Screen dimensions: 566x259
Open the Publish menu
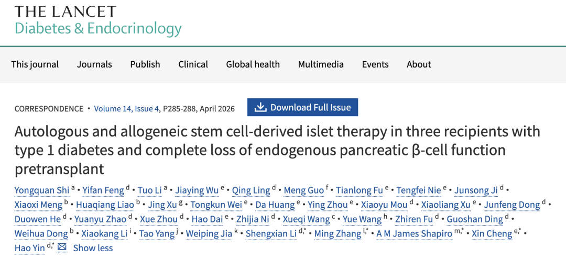tap(145, 64)
